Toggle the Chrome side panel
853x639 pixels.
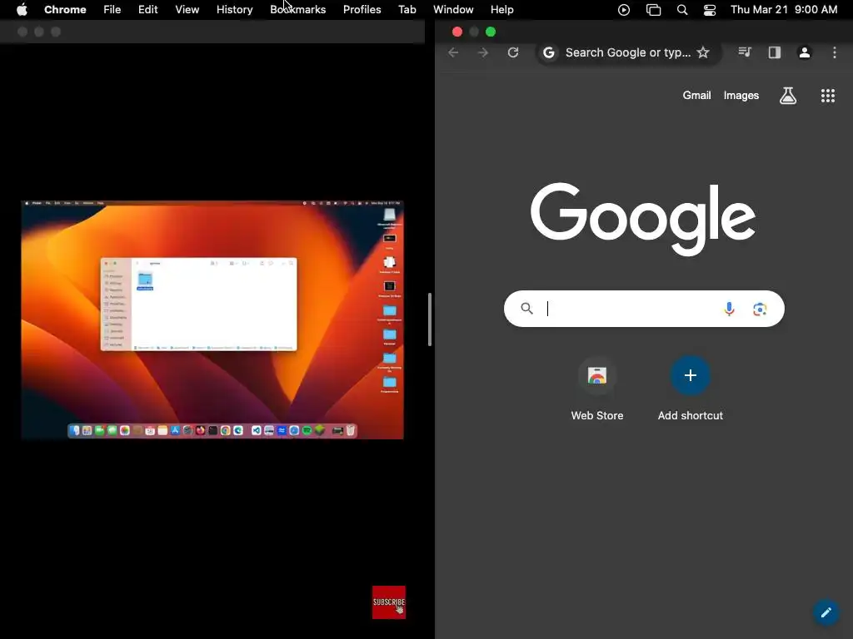[x=775, y=52]
